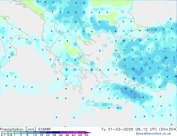Click the 'Precipitation [mm]' title text
Screen dimensions: 177x136
(x=18, y=129)
